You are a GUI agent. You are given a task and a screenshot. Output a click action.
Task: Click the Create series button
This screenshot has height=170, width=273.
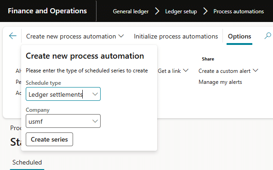pyautogui.click(x=50, y=139)
